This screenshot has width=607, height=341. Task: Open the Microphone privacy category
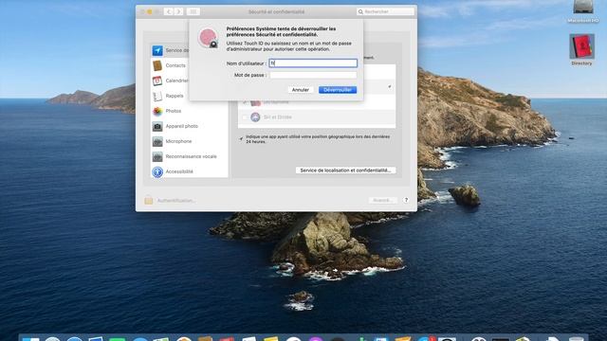pyautogui.click(x=190, y=141)
